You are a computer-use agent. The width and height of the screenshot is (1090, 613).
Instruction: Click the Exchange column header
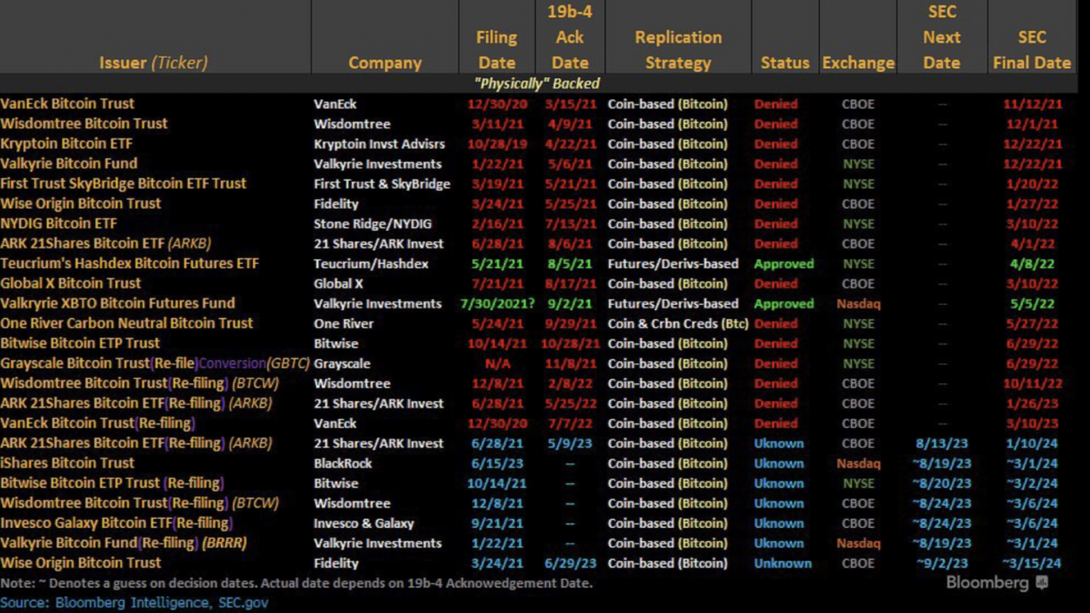[x=858, y=63]
